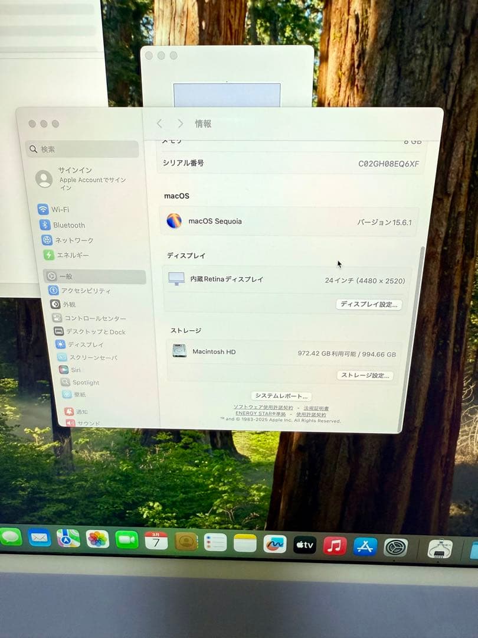Screen dimensions: 478x638
Task: Open デスクトップとDock settings
Action: click(x=90, y=331)
